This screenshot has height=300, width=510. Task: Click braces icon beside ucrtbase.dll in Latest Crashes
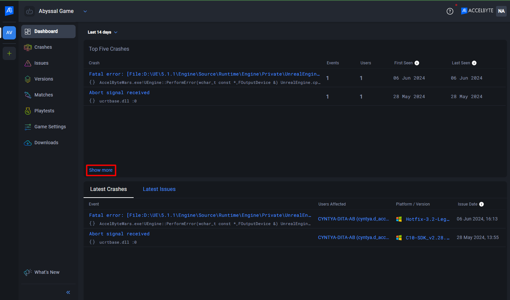pos(92,242)
